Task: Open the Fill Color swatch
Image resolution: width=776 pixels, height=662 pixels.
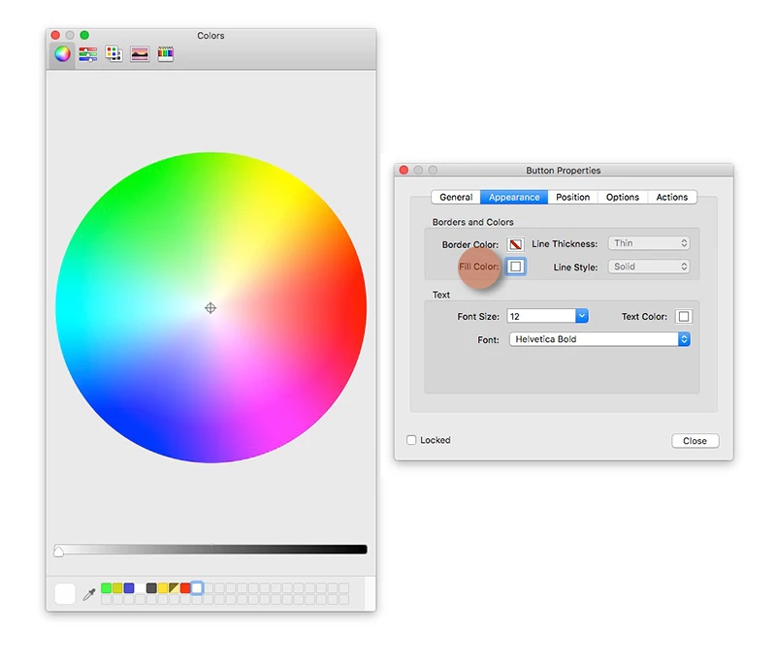Action: (x=516, y=267)
